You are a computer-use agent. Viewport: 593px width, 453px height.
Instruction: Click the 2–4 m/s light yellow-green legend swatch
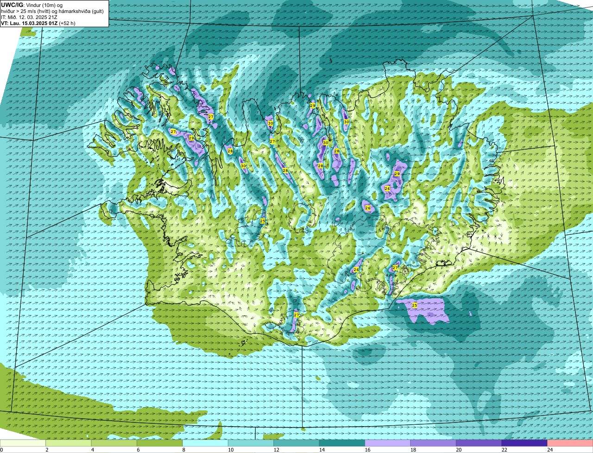point(69,443)
